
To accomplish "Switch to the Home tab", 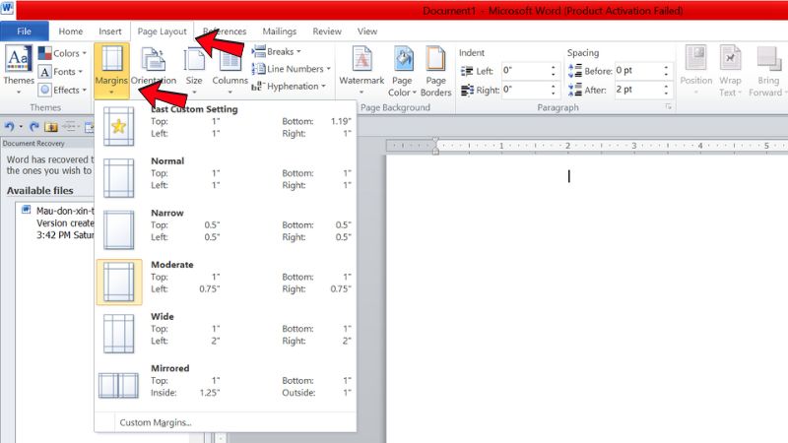I will pos(70,32).
